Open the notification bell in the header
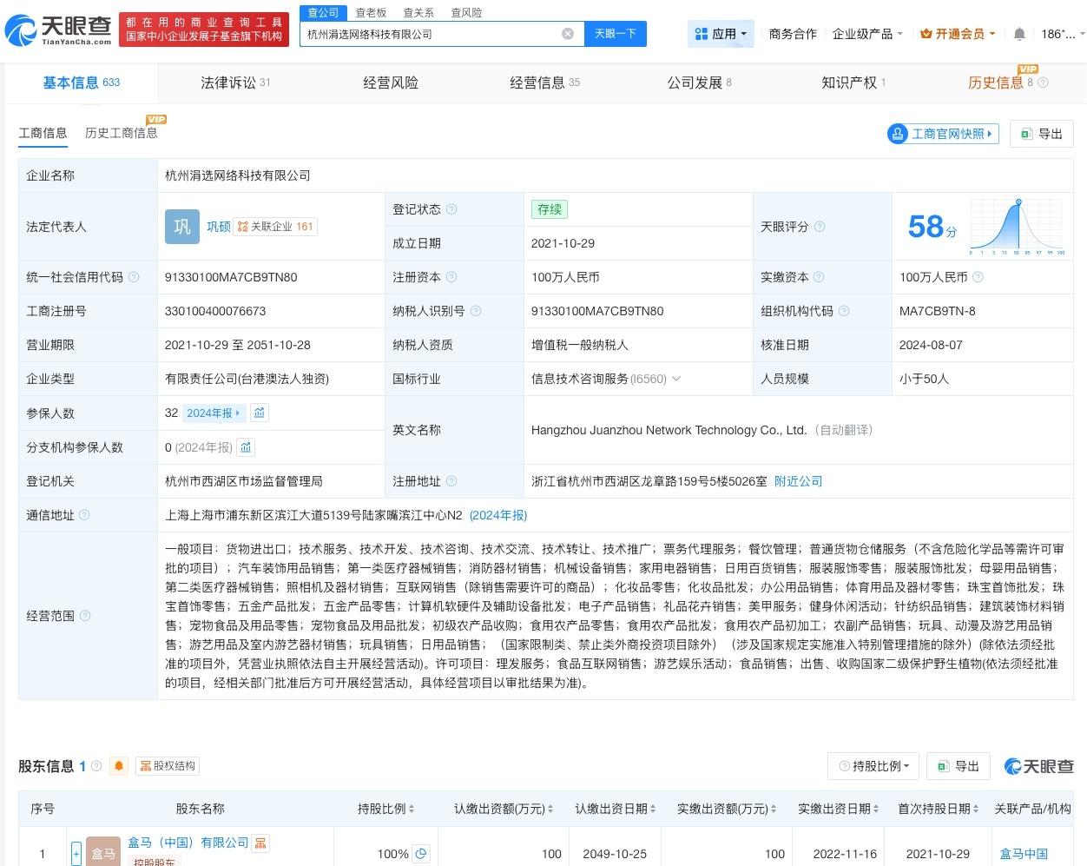This screenshot has height=866, width=1087. (x=1019, y=34)
